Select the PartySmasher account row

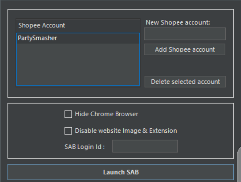click(x=78, y=38)
